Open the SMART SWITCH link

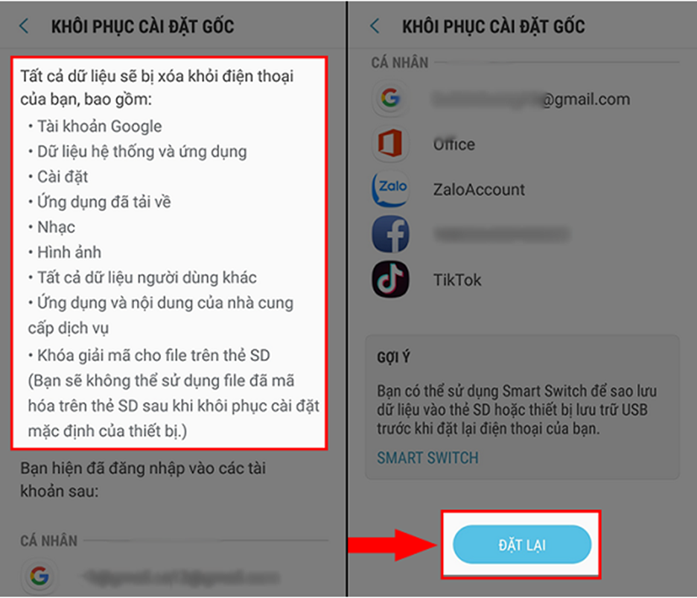427,457
